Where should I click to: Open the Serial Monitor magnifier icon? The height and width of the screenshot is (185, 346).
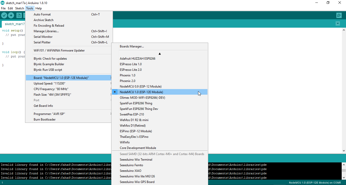339,15
